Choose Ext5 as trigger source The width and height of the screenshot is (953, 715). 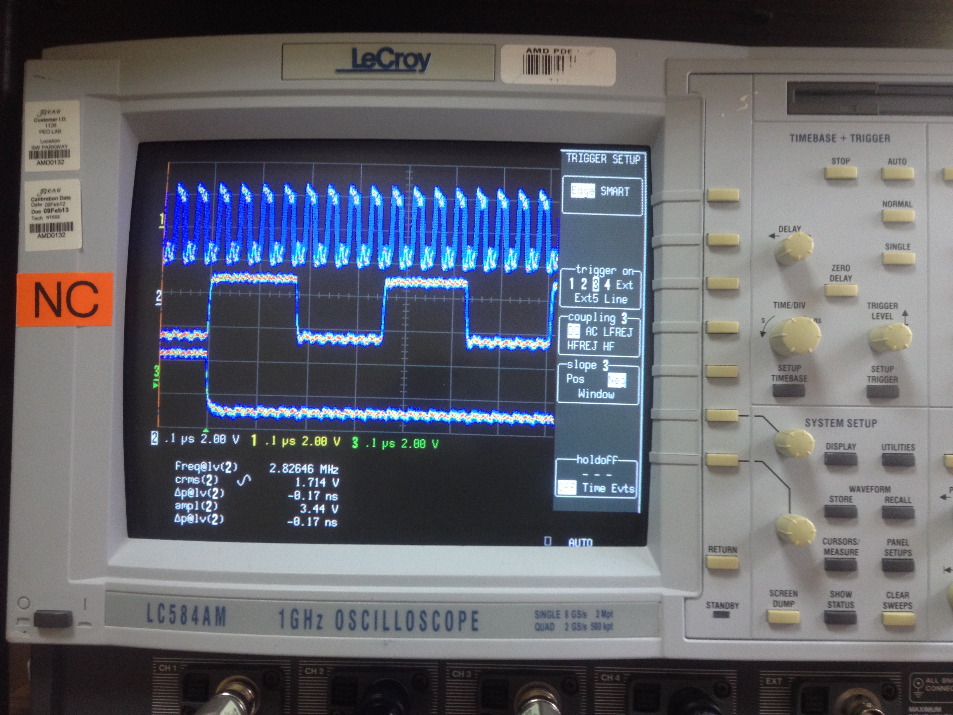click(586, 298)
